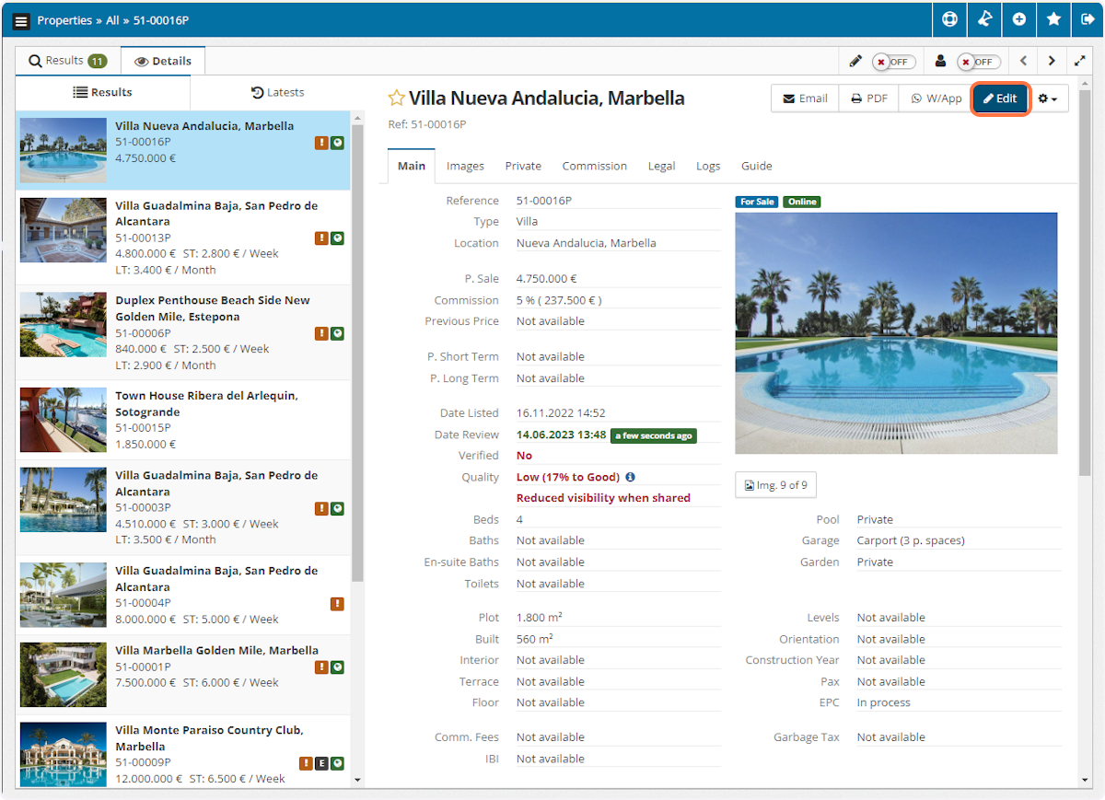
Task: Click the logout exit icon
Action: pyautogui.click(x=1088, y=19)
